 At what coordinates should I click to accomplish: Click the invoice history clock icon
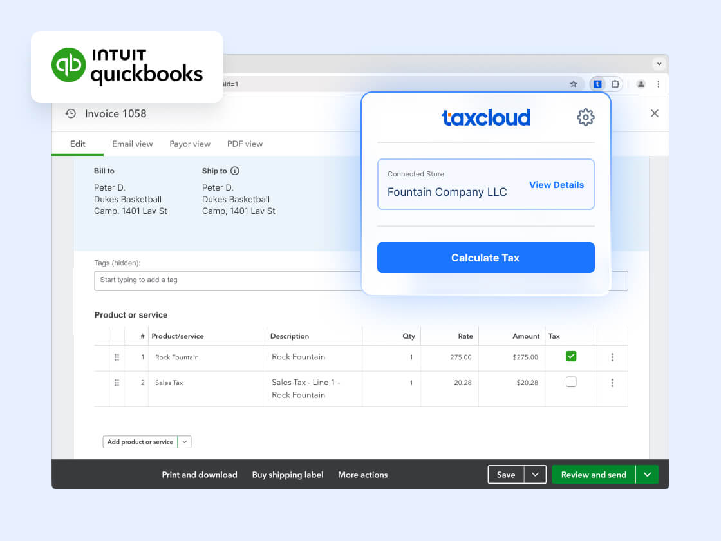pyautogui.click(x=70, y=113)
